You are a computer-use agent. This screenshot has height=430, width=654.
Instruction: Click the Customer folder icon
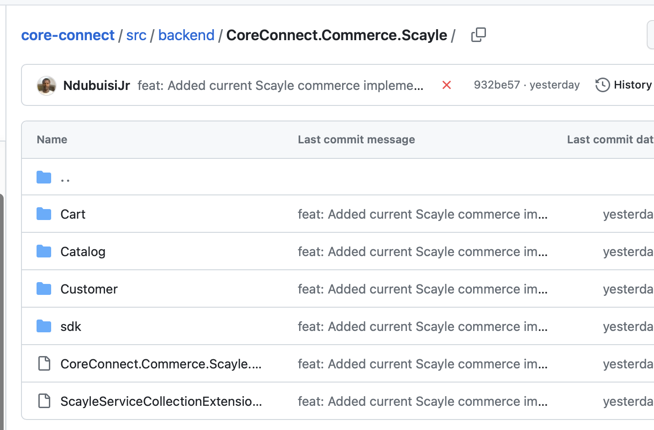pos(44,288)
